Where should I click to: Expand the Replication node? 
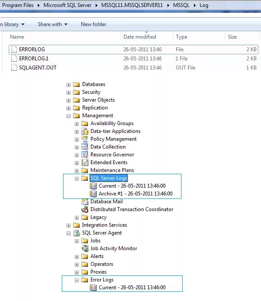(68, 108)
